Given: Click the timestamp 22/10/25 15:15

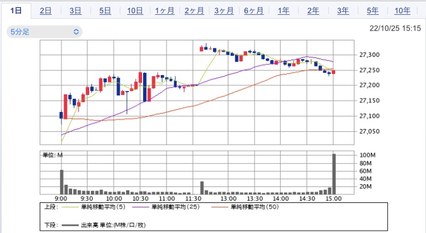Looking at the screenshot, I should tap(395, 28).
